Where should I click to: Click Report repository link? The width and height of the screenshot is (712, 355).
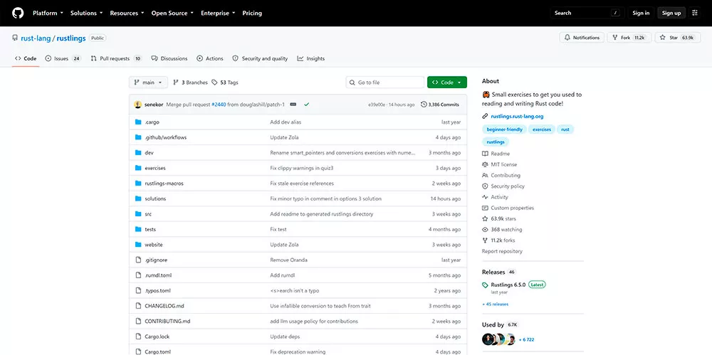pyautogui.click(x=502, y=251)
